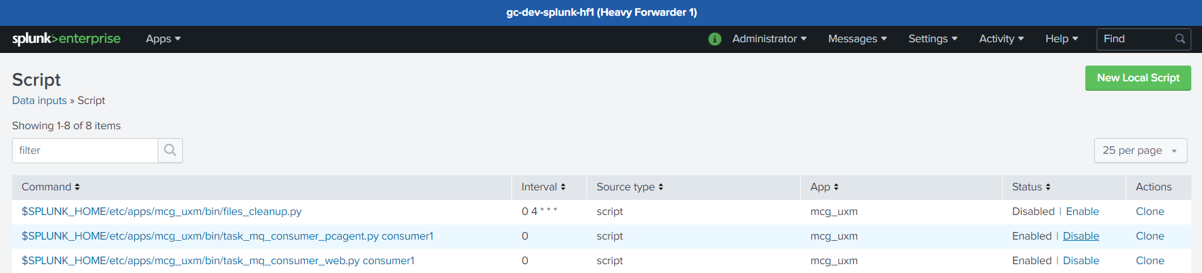Open the Settings menu
1202x273 pixels.
933,39
